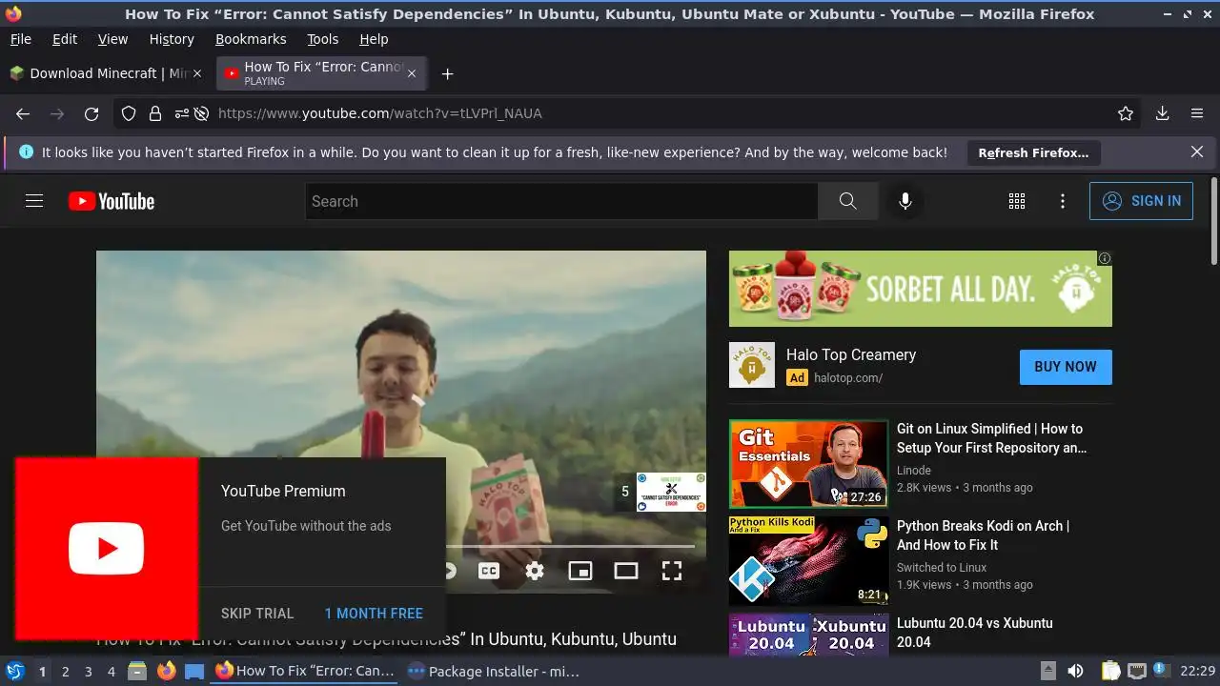Click the video progress bar

click(570, 546)
